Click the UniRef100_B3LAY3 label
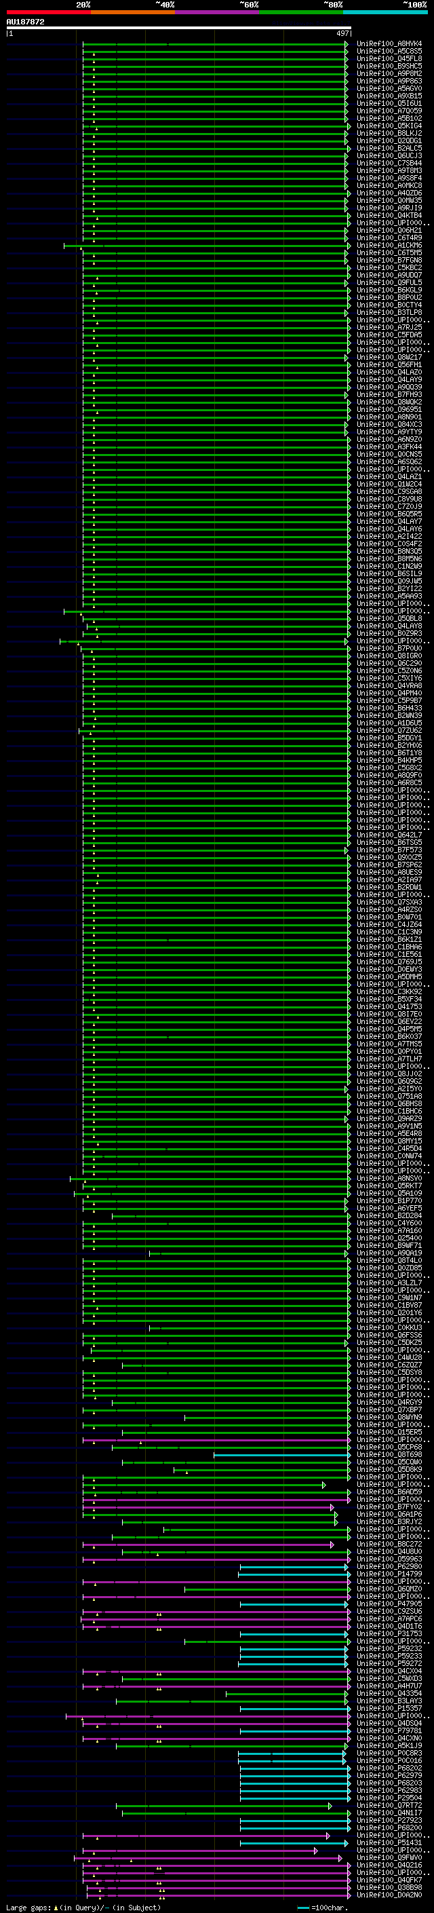 [389, 1701]
